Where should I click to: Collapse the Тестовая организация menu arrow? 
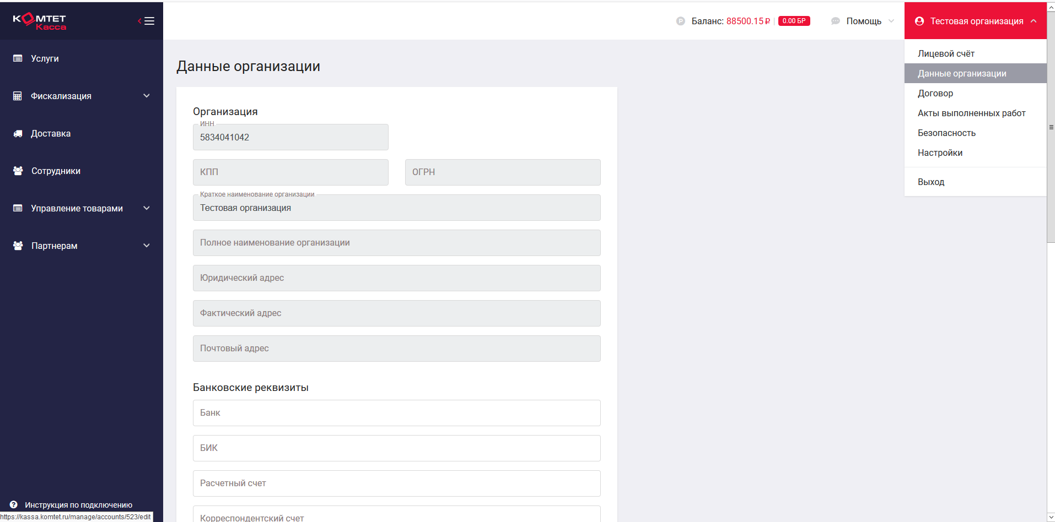coord(1034,21)
